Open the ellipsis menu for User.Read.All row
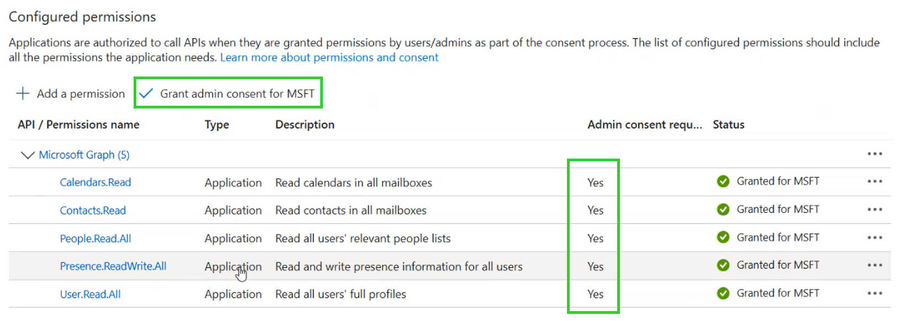907x321 pixels. (874, 293)
